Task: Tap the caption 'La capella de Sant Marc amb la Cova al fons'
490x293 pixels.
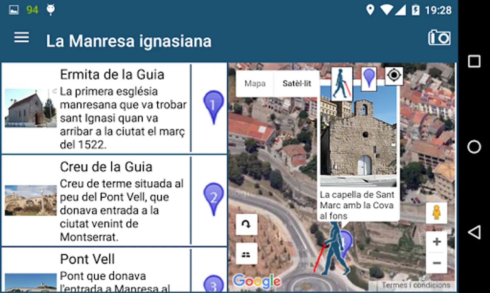Action: (357, 205)
